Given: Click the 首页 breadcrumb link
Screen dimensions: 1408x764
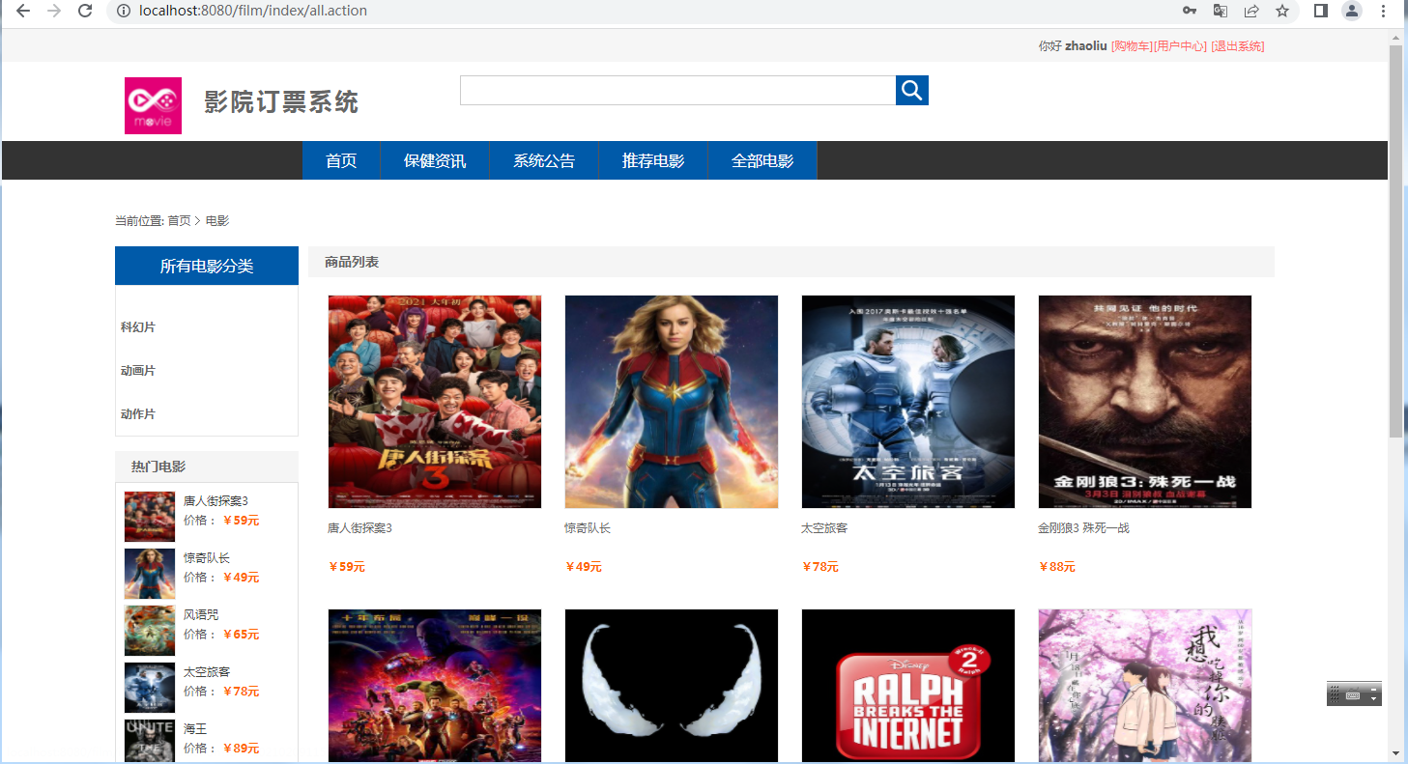Looking at the screenshot, I should click(179, 221).
